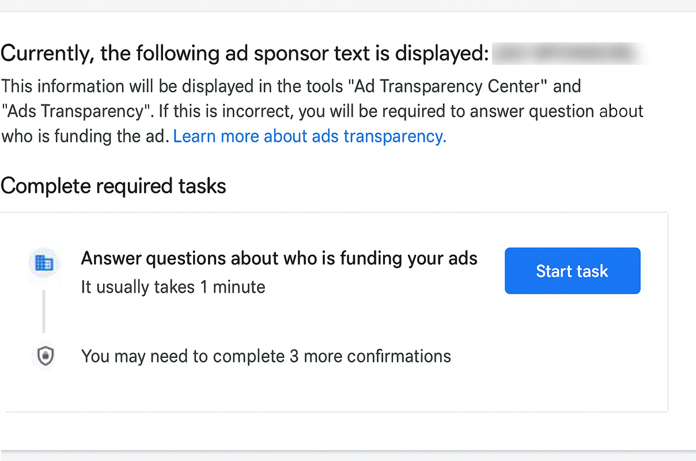Open Learn more about ads transparency link
This screenshot has height=461, width=696.
pyautogui.click(x=309, y=137)
